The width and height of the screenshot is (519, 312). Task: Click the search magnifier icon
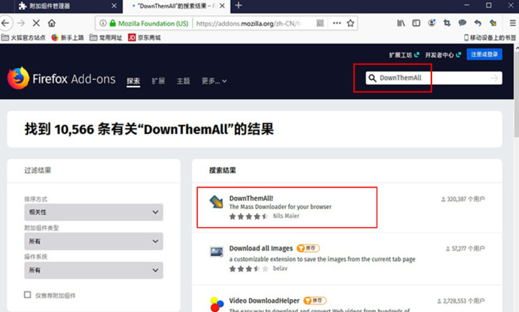click(x=372, y=78)
